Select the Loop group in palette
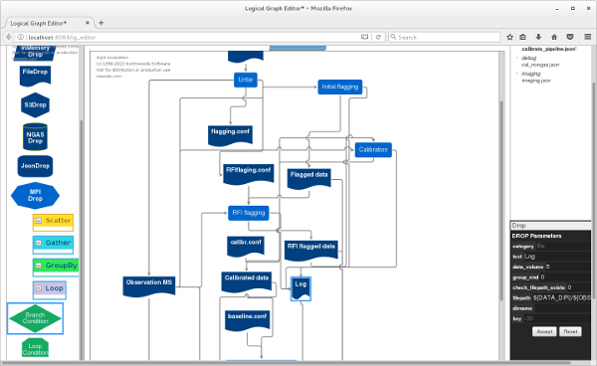This screenshot has width=597, height=366. click(50, 290)
